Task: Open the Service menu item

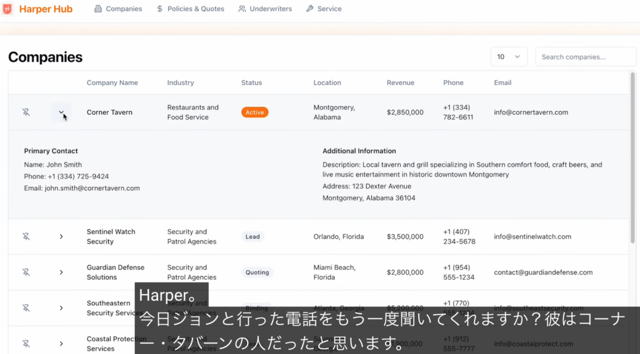Action: 324,9
